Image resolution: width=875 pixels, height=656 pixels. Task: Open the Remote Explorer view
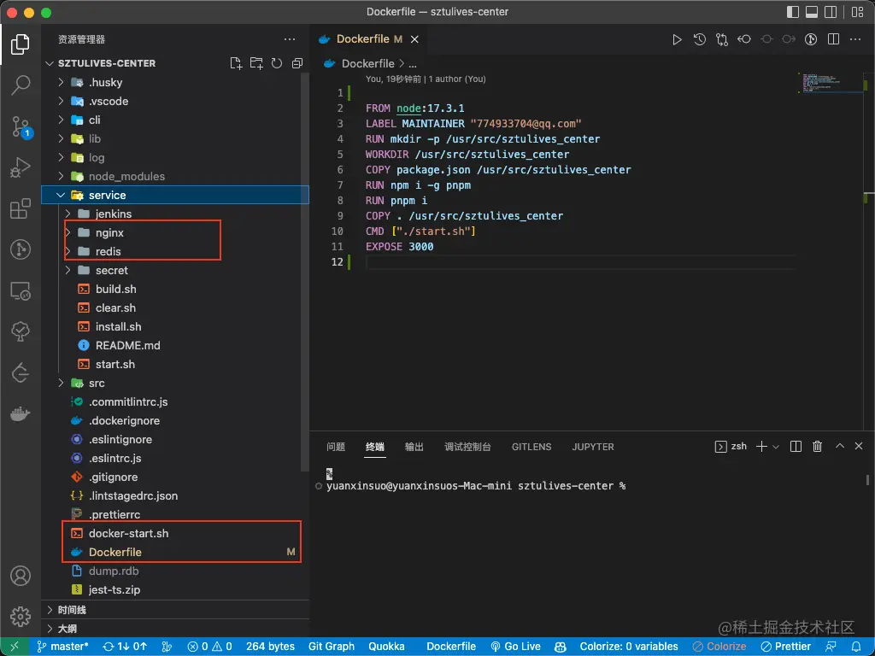21,291
